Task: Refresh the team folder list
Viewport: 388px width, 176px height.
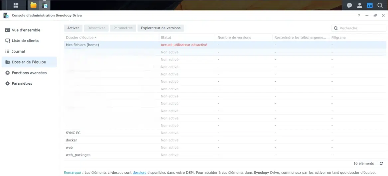Action: (381, 163)
